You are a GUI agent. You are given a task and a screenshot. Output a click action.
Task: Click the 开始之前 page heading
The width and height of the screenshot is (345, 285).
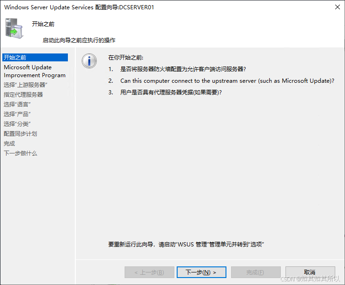43,24
